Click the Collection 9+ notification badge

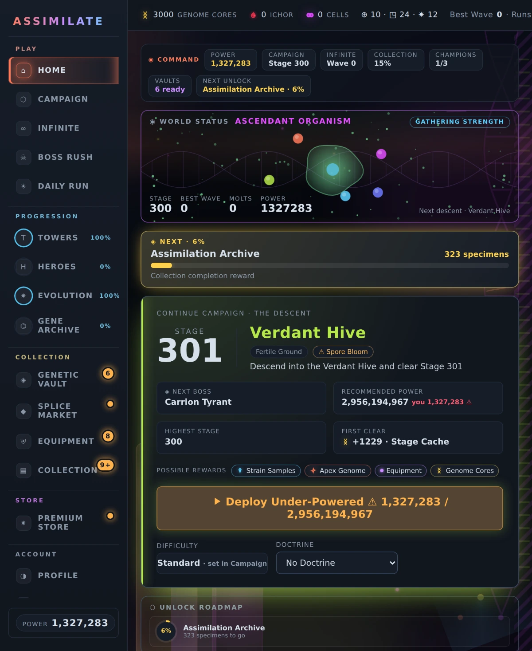tap(106, 465)
